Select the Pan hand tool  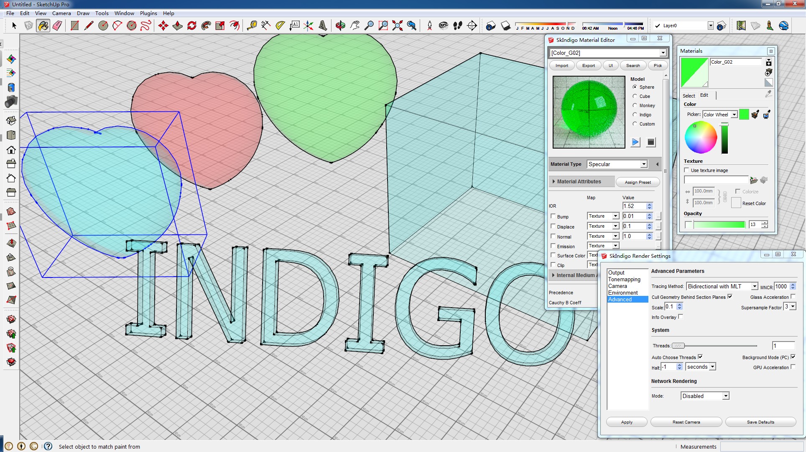(x=355, y=26)
